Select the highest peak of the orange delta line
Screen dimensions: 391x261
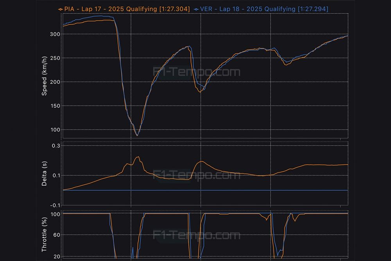click(x=138, y=157)
